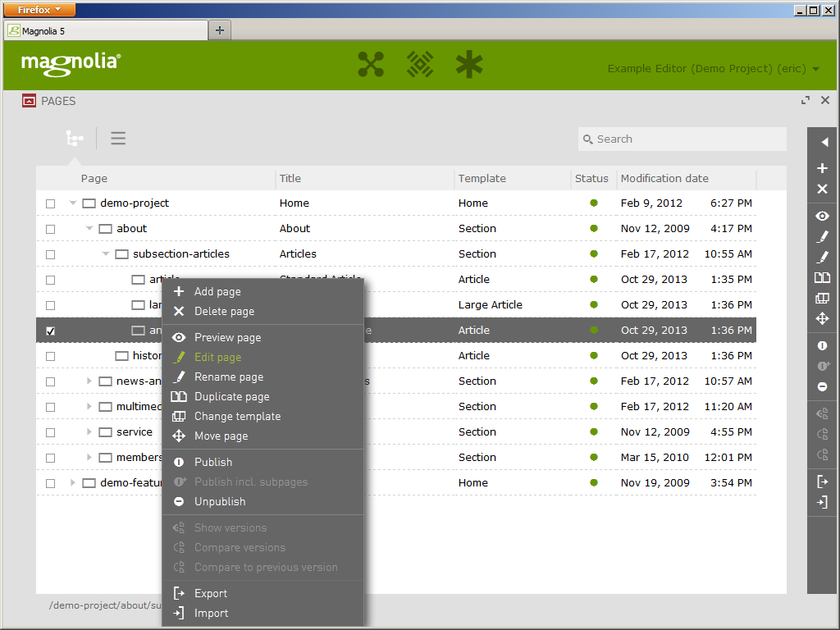Click the delete X icon in action bar
840x630 pixels.
(822, 189)
